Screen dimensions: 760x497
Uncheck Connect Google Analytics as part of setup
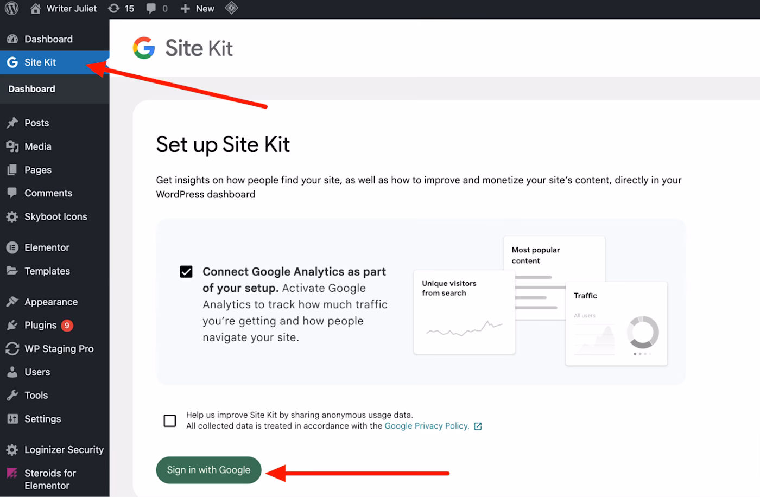coord(186,271)
